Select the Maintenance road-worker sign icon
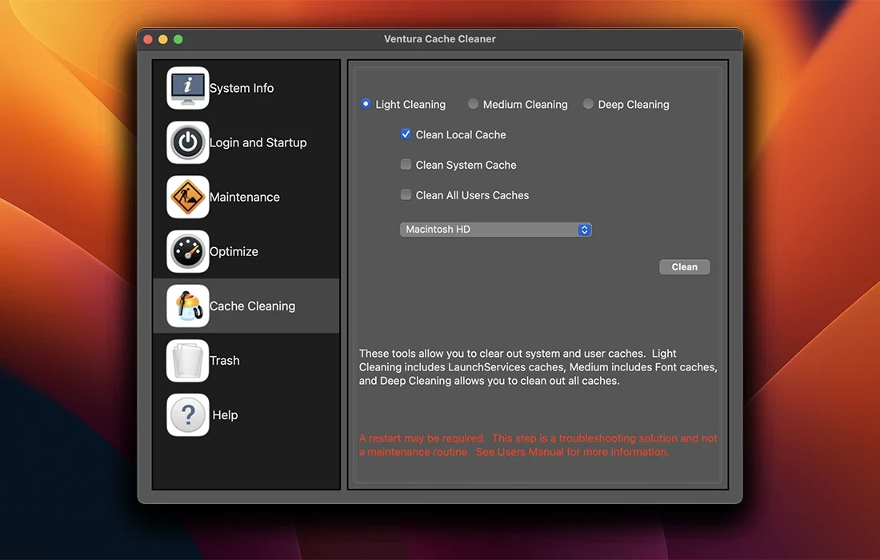Viewport: 880px width, 560px height. 188,197
